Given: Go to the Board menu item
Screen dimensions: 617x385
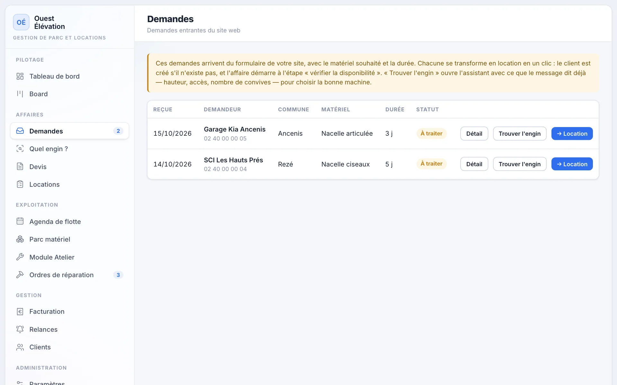Looking at the screenshot, I should point(70,94).
